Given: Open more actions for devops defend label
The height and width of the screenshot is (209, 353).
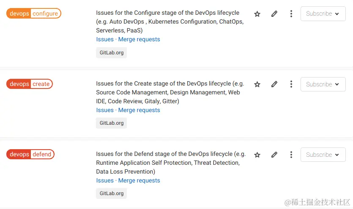Looking at the screenshot, I should click(x=291, y=155).
